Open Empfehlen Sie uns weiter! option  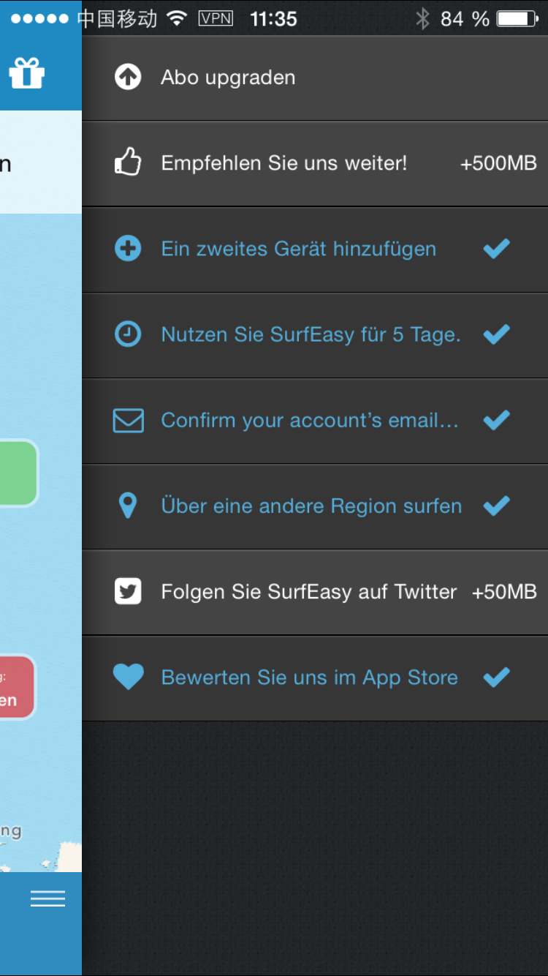[283, 163]
